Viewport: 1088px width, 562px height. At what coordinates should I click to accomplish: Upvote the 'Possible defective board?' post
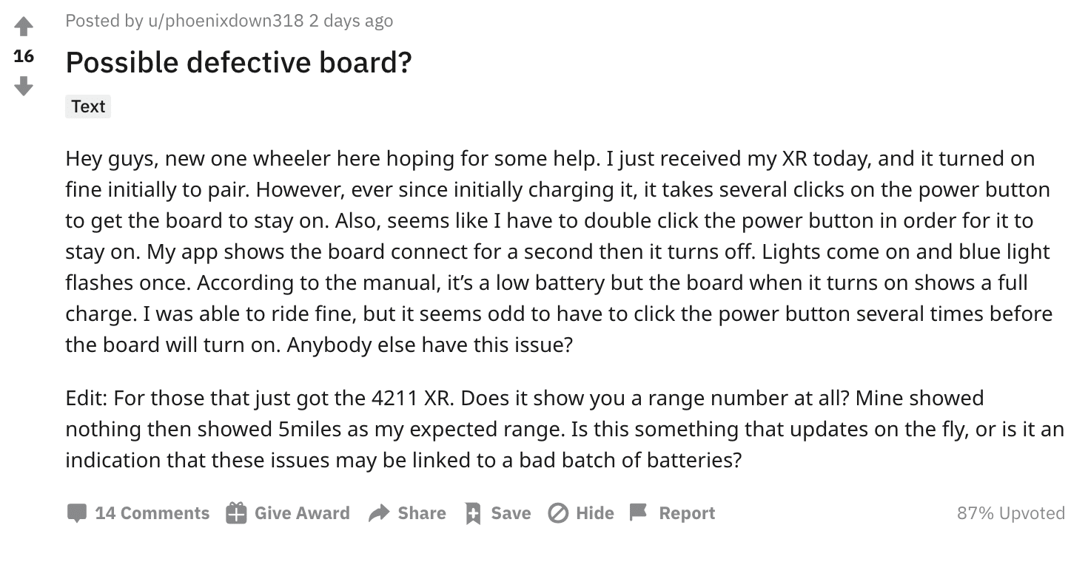point(24,27)
